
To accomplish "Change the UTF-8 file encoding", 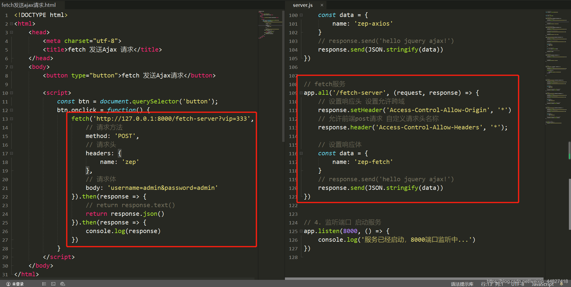I will pos(518,284).
